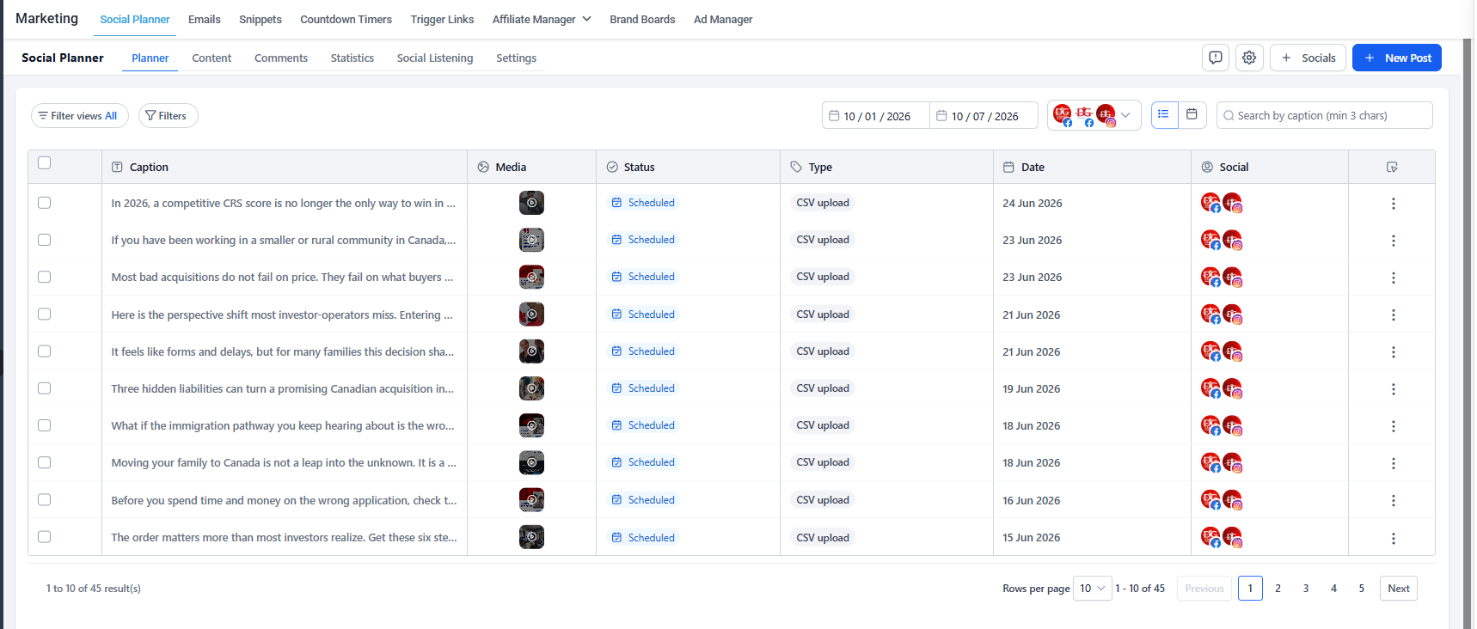Viewport: 1477px width, 629px height.
Task: Open three-dot menu for 24 Jun 2026 post
Action: pyautogui.click(x=1393, y=204)
